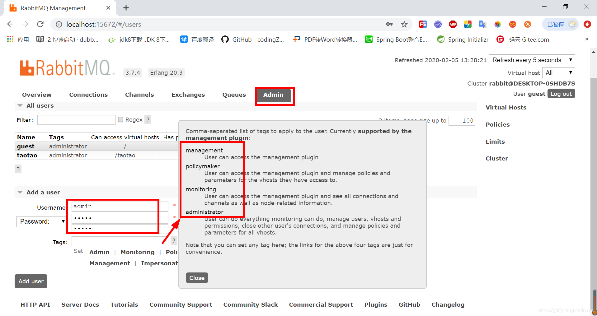Close the tags help popup

[x=197, y=278]
